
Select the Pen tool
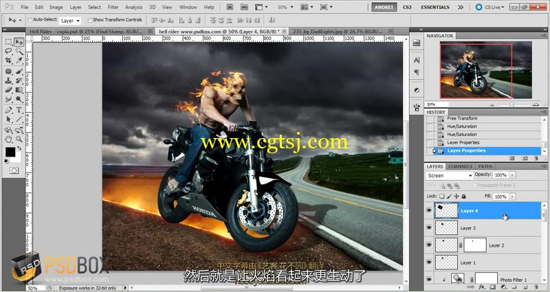(x=9, y=110)
